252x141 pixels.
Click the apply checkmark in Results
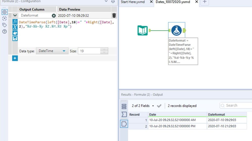coord(159,106)
